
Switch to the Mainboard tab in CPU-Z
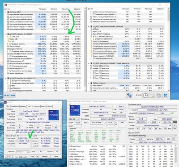coord(15,106)
